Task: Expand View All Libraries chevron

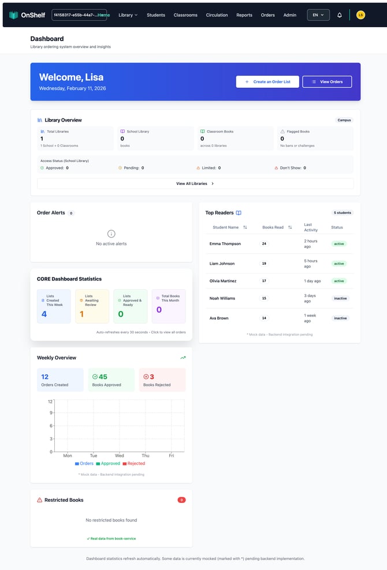Action: [213, 184]
